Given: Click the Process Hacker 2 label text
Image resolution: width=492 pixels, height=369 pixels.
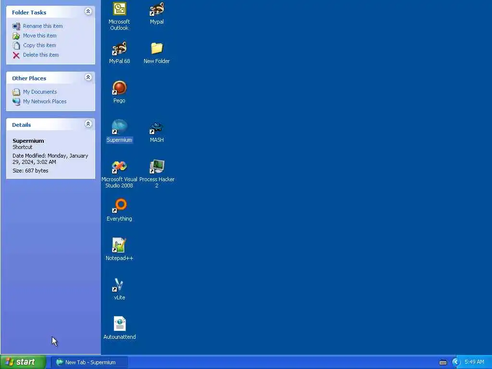Looking at the screenshot, I should pyautogui.click(x=157, y=182).
